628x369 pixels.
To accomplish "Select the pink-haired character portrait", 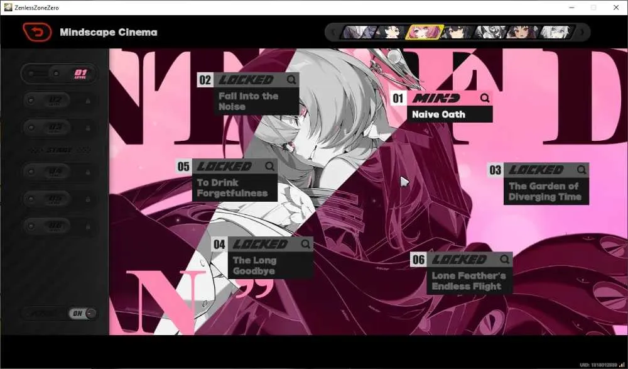I will [x=425, y=32].
